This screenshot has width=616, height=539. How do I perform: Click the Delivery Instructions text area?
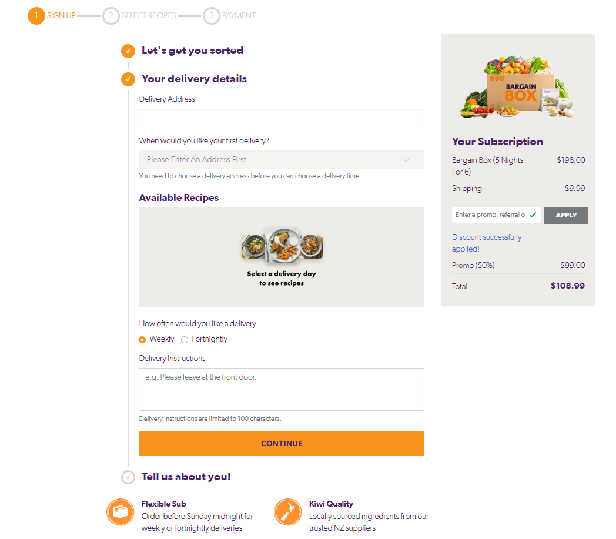[281, 389]
